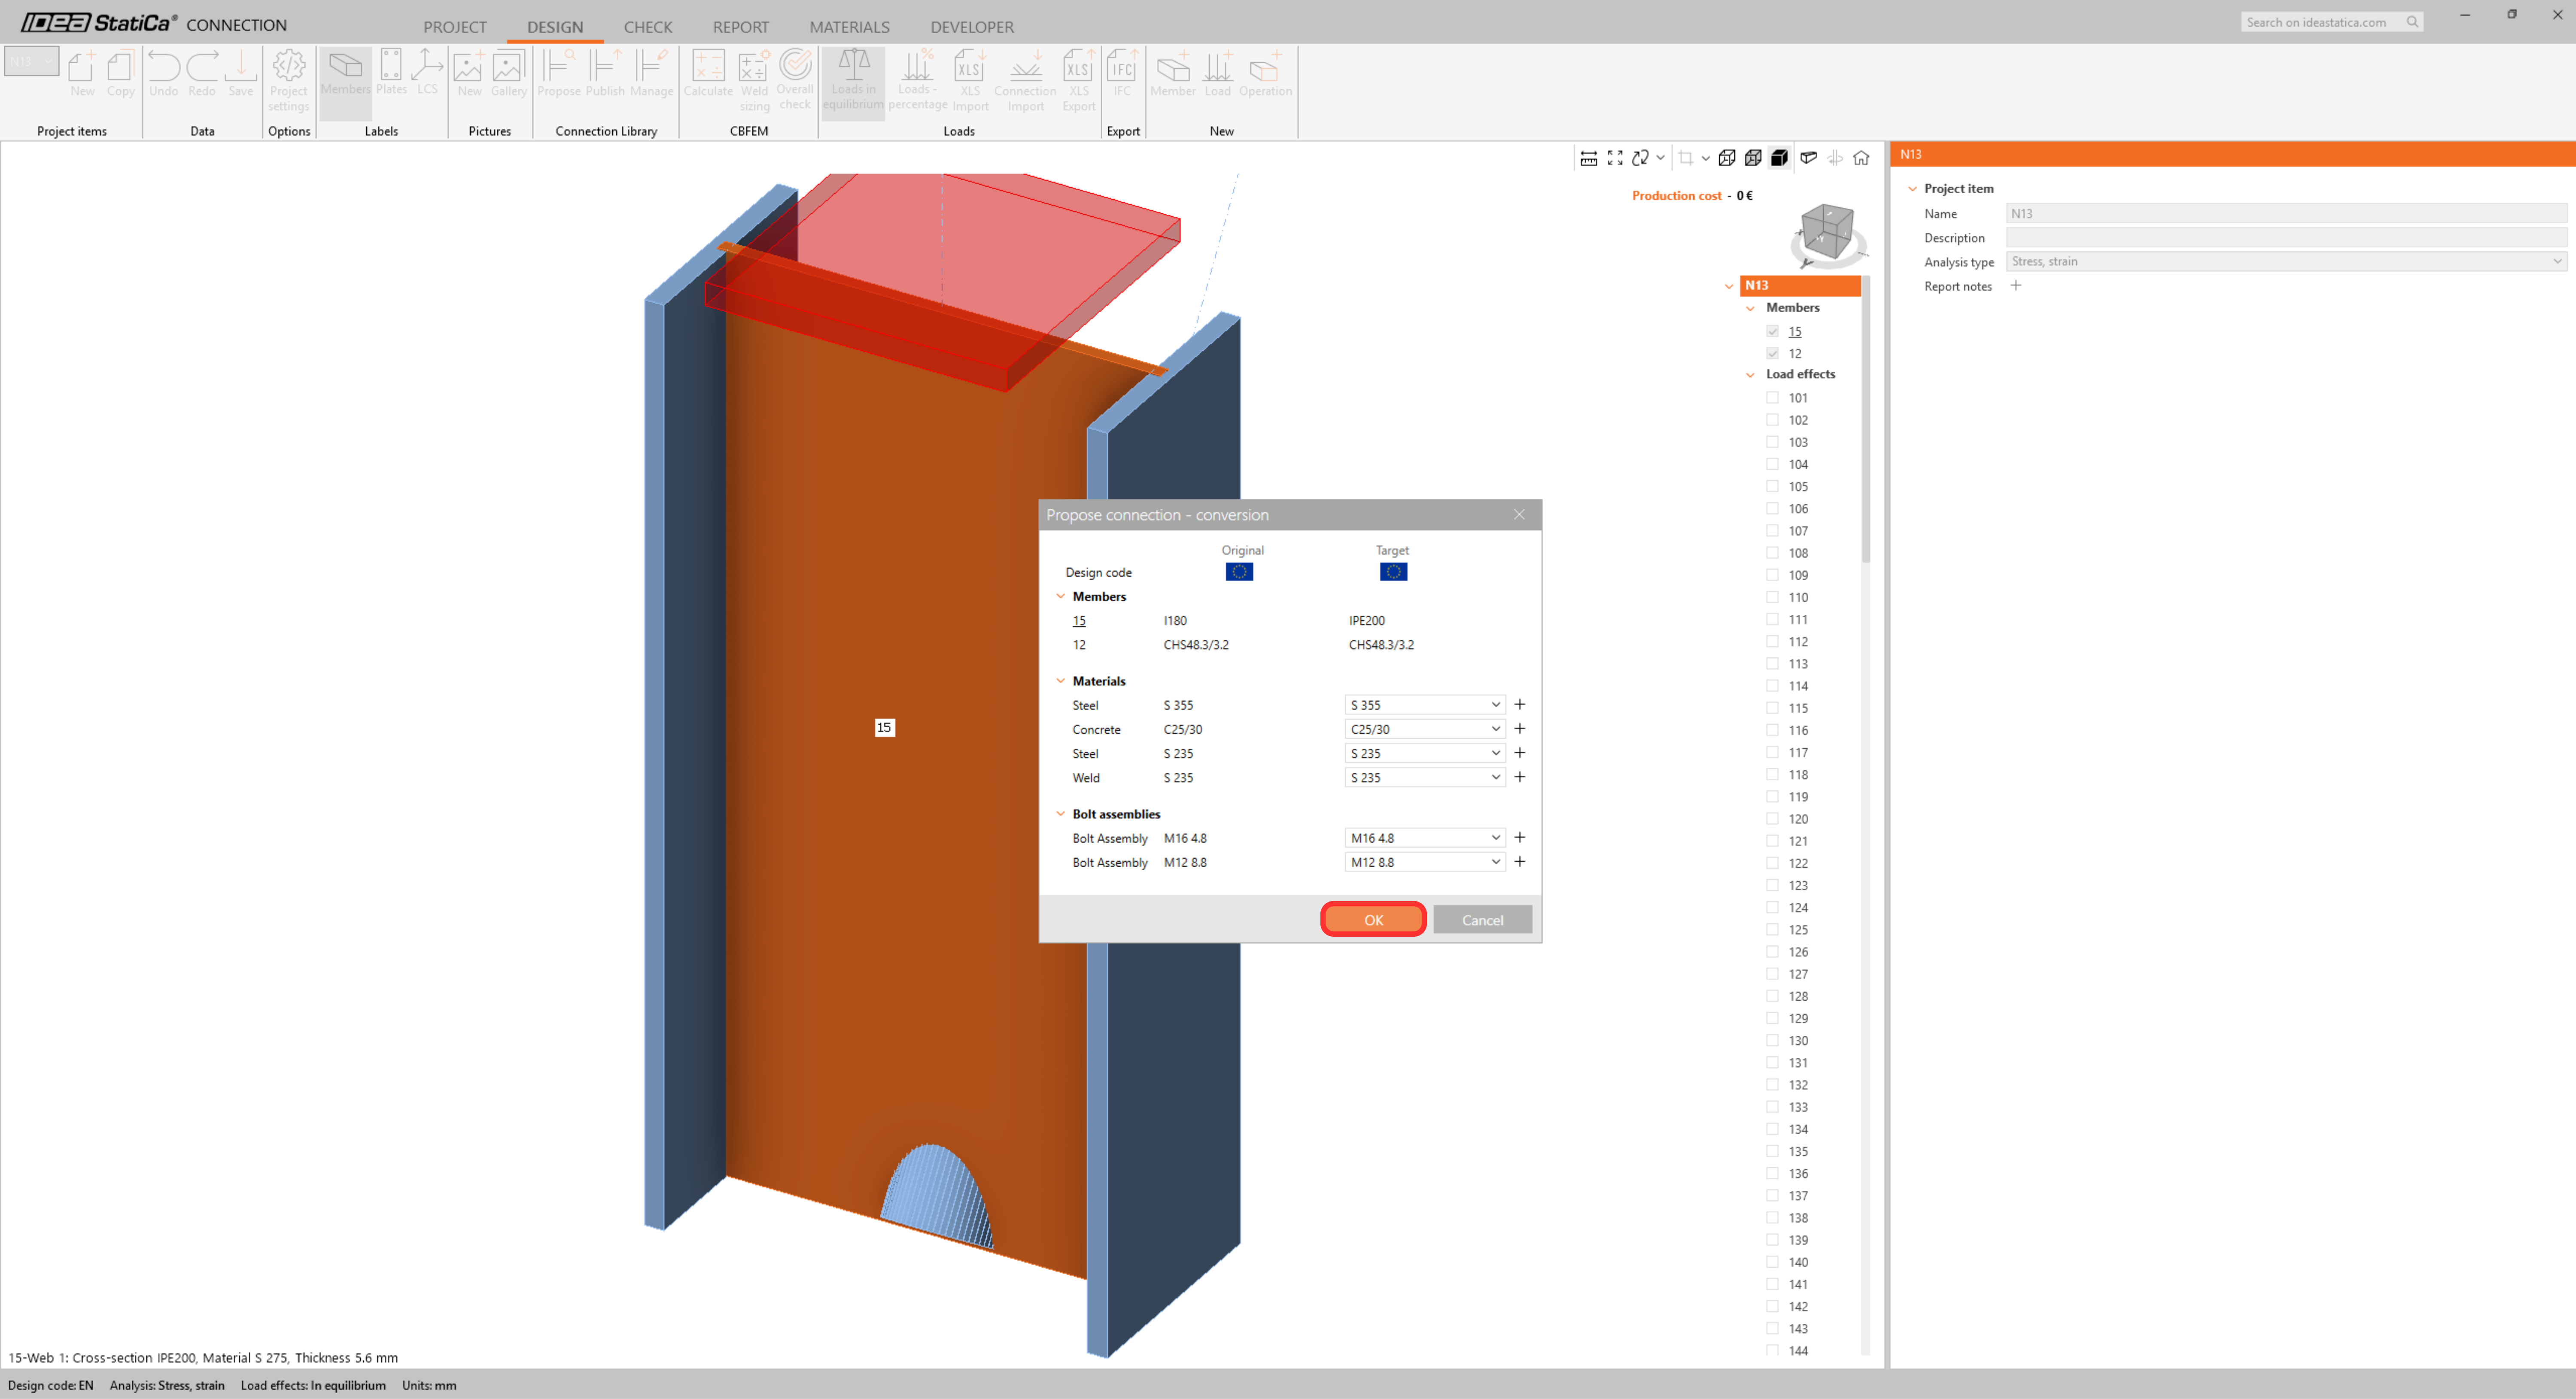Click the Search on ideastatica.com field
The image size is (2576, 1399).
(x=2317, y=22)
